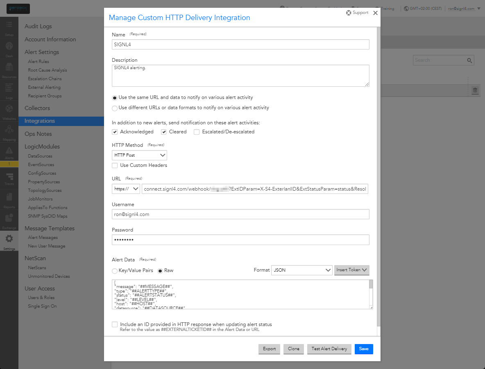Screen dimensions: 485x369
Task: Enable Include an ID in HTTP response
Action: point(115,324)
